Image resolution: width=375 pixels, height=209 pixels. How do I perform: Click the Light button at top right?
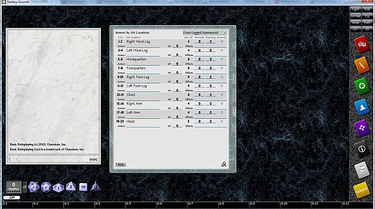(x=356, y=9)
